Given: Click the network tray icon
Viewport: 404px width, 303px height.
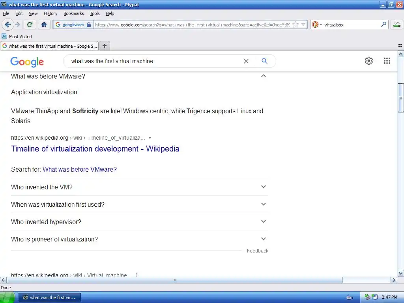Looking at the screenshot, I should 367,297.
